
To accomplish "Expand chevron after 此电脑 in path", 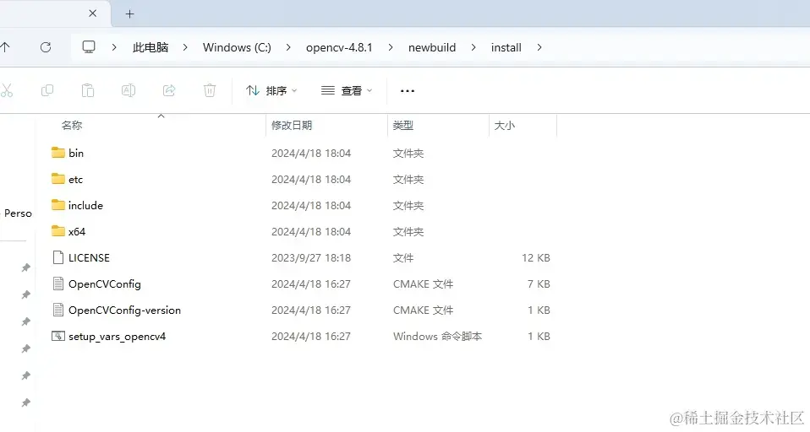I will coord(185,47).
